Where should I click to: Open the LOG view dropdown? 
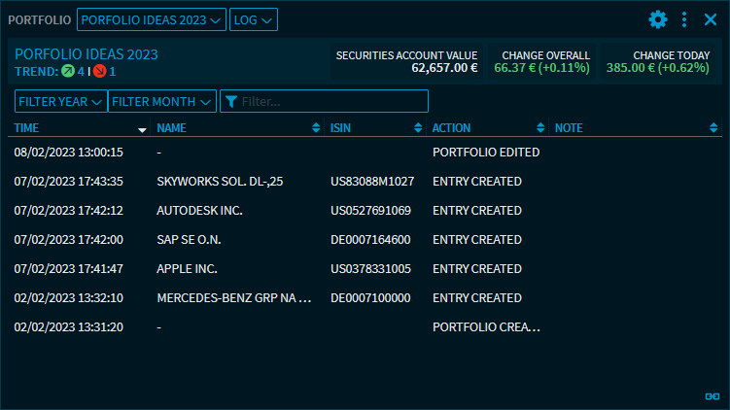click(253, 19)
